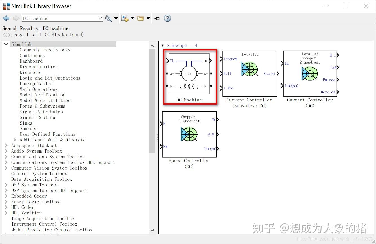
Task: Expand the Communications System Toolbox node
Action: (x=6, y=157)
